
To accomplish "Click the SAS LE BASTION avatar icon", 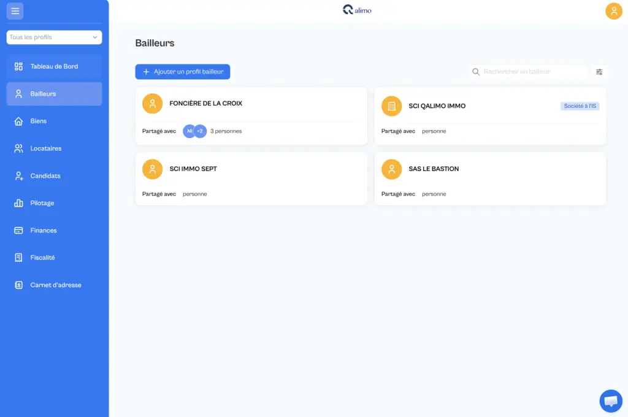I will (391, 169).
